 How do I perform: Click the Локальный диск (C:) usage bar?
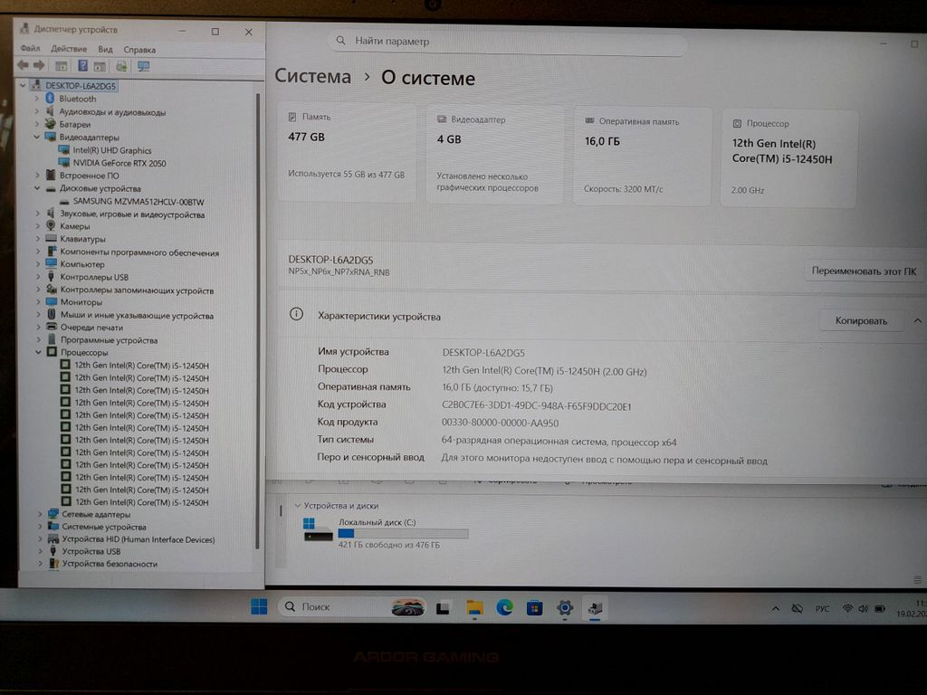(x=403, y=534)
